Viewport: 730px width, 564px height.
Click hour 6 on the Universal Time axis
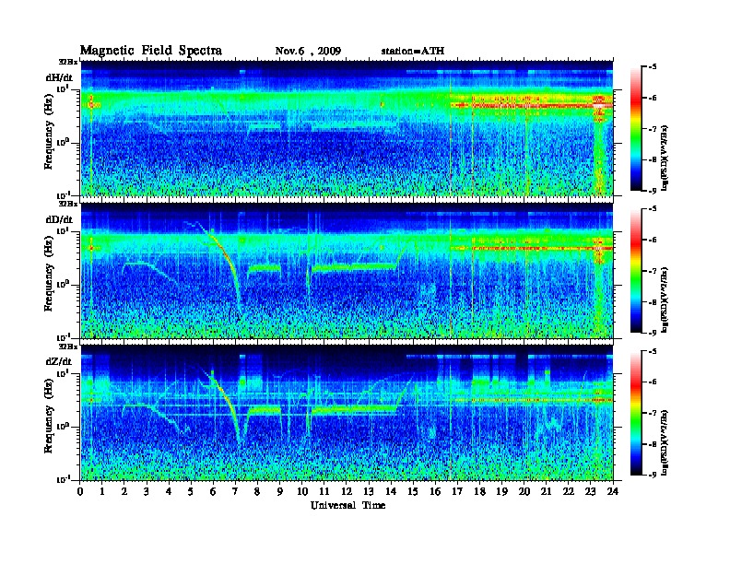pyautogui.click(x=213, y=492)
